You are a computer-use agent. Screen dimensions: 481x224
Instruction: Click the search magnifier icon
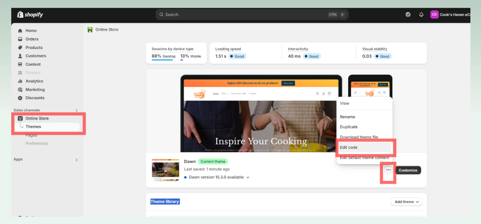click(x=161, y=15)
